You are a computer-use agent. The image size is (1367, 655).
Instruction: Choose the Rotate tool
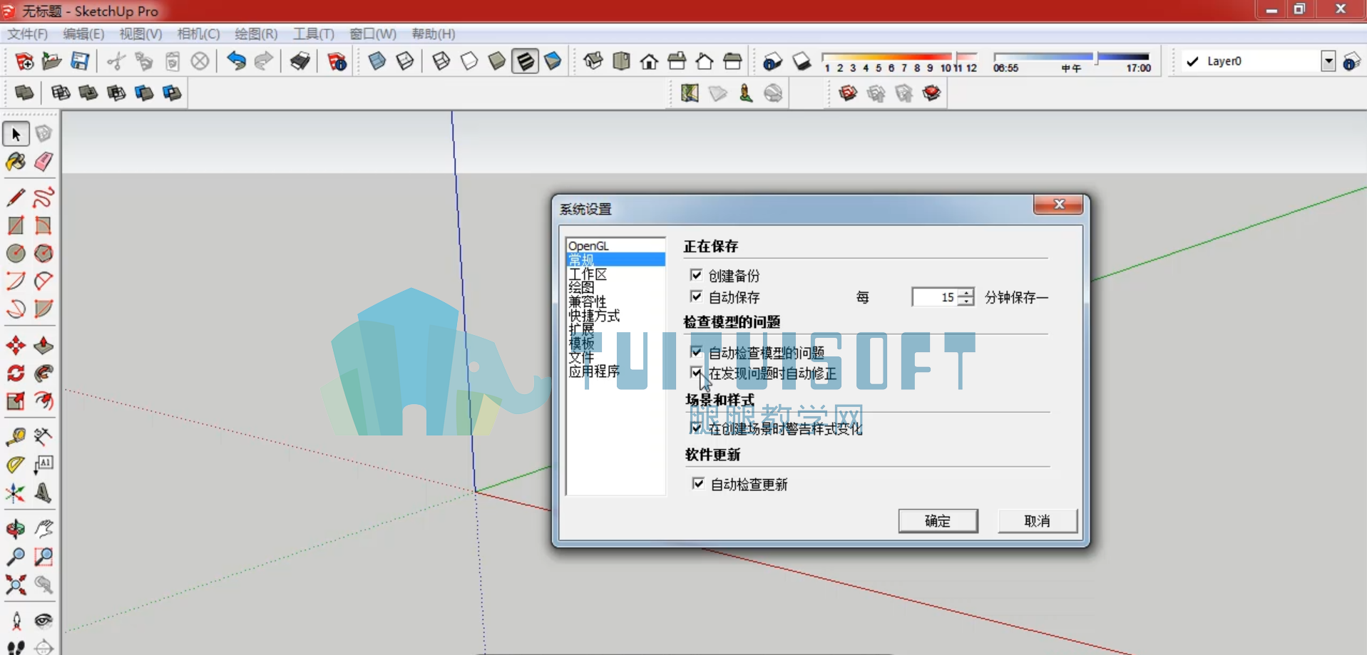pyautogui.click(x=16, y=373)
